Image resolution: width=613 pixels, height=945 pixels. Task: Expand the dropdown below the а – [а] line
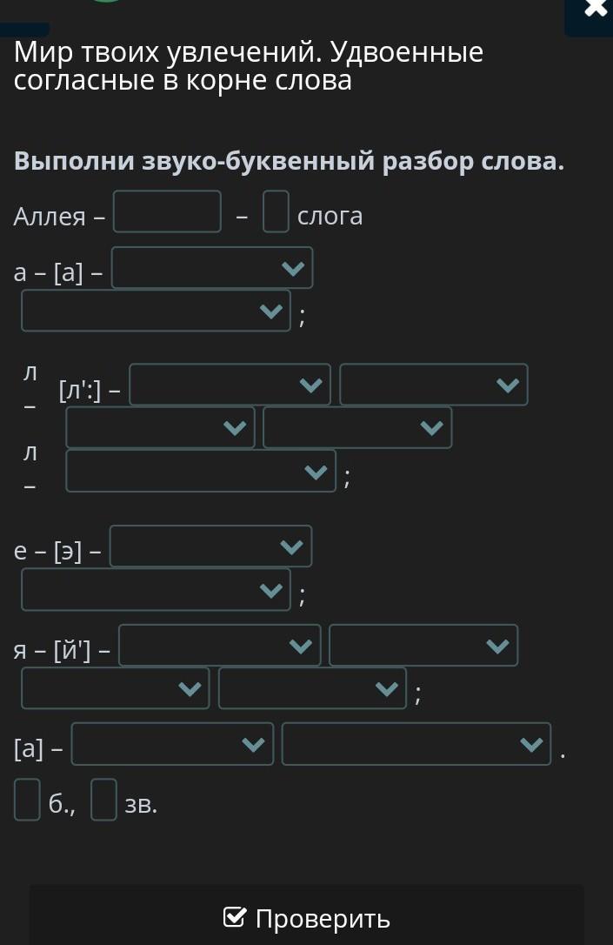pos(156,311)
